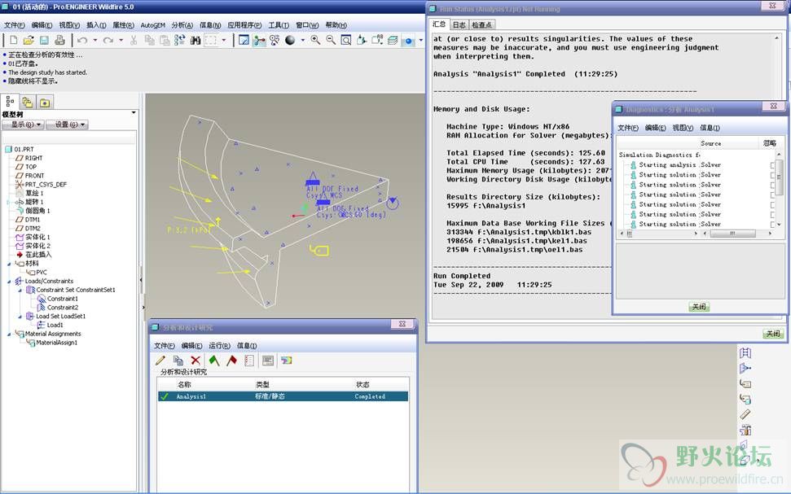
Task: Select the 倒圆角 1 feature
Action: [x=37, y=211]
